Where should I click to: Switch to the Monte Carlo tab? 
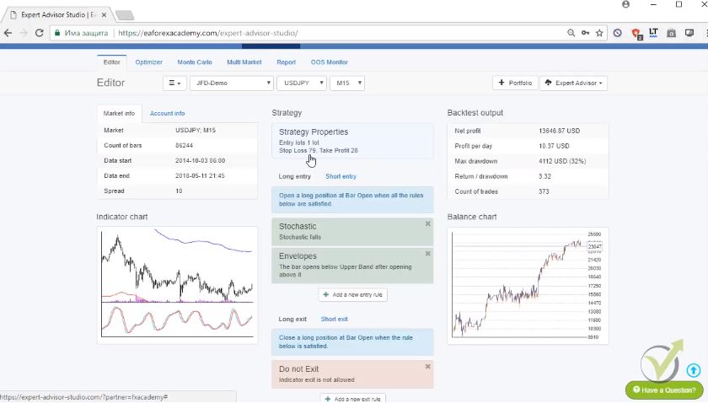[x=194, y=62]
